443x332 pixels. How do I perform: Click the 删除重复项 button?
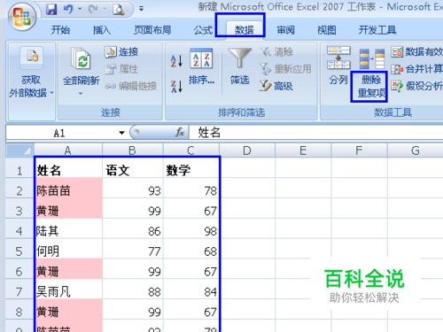coord(371,73)
